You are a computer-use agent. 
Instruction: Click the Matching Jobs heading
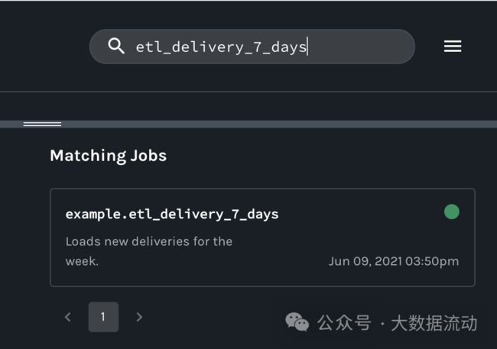tap(109, 156)
